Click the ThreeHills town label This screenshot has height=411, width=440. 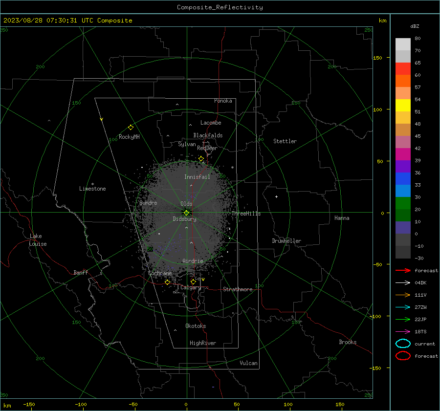tap(246, 214)
